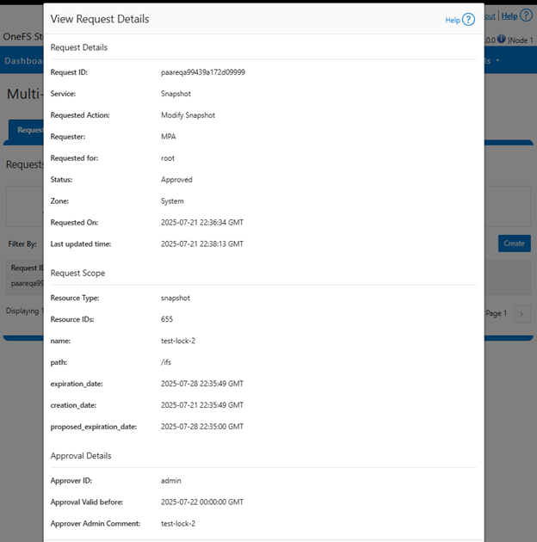Click the Request ID value paareqa99439a172d09999

[x=203, y=73]
